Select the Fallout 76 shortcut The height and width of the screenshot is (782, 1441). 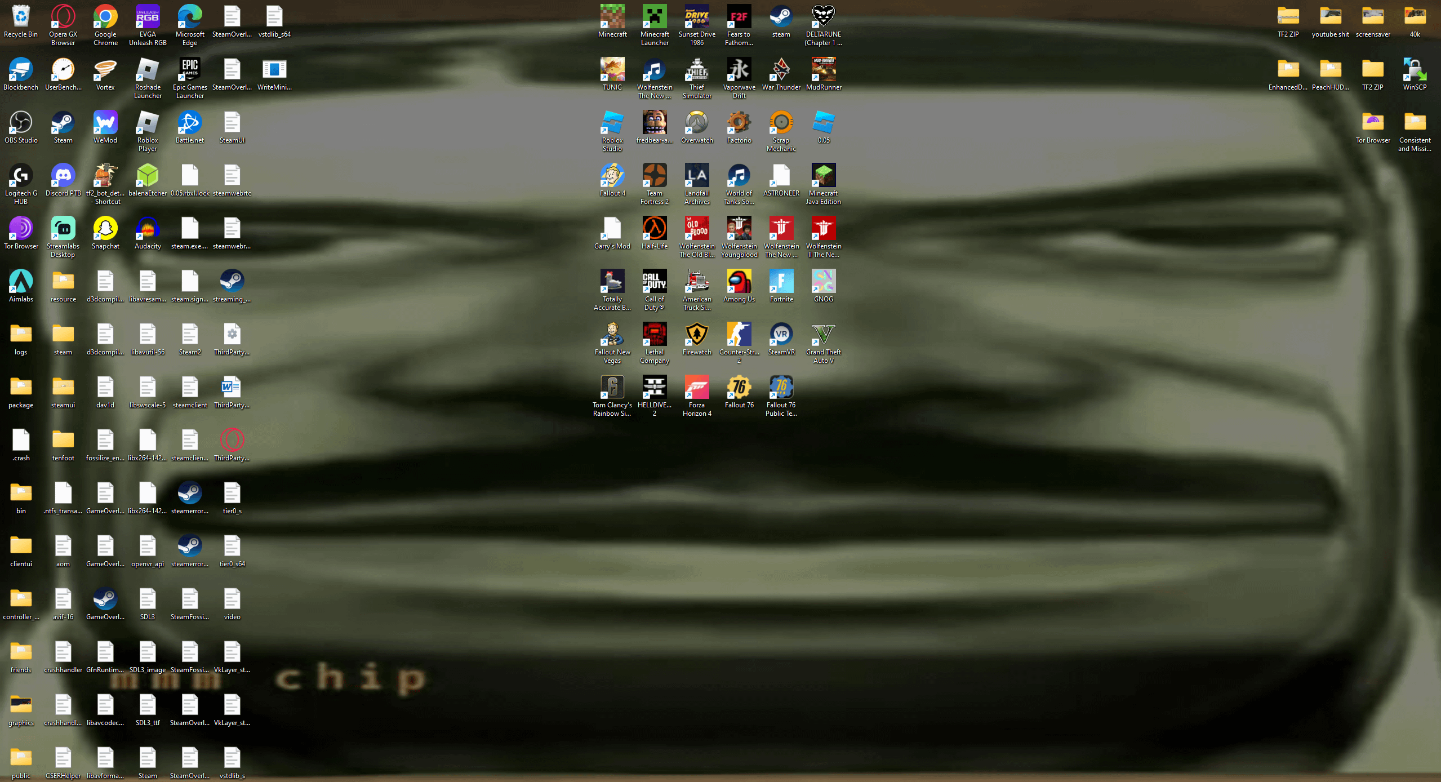739,388
